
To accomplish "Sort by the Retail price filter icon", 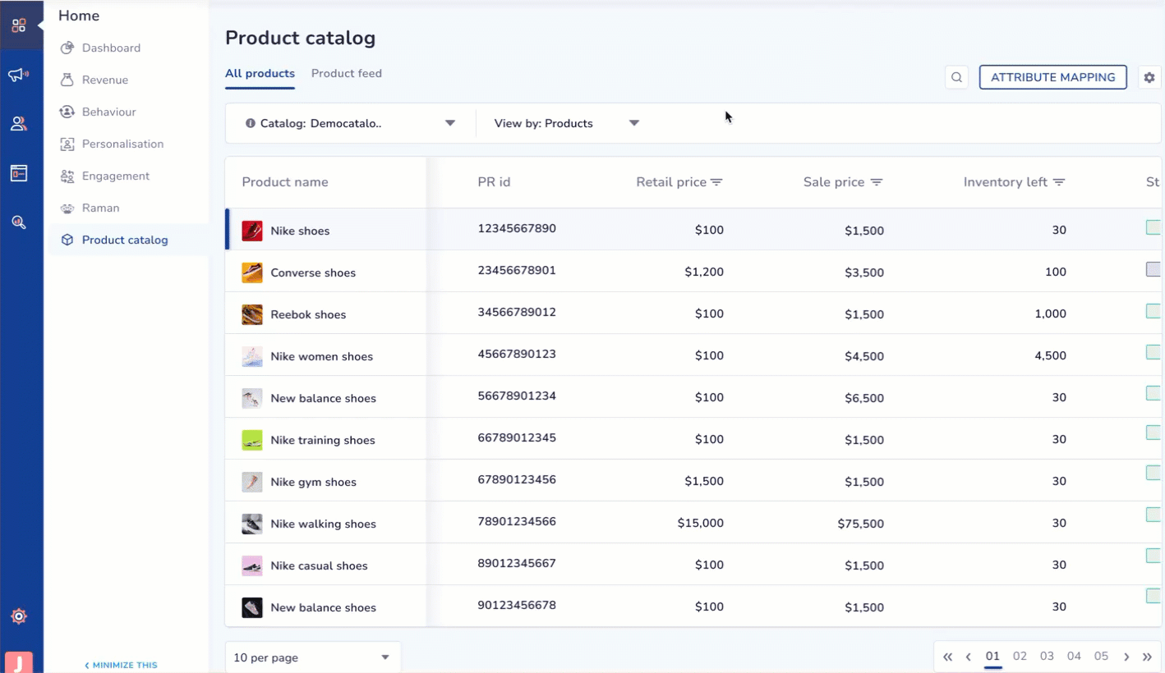I will pyautogui.click(x=716, y=182).
